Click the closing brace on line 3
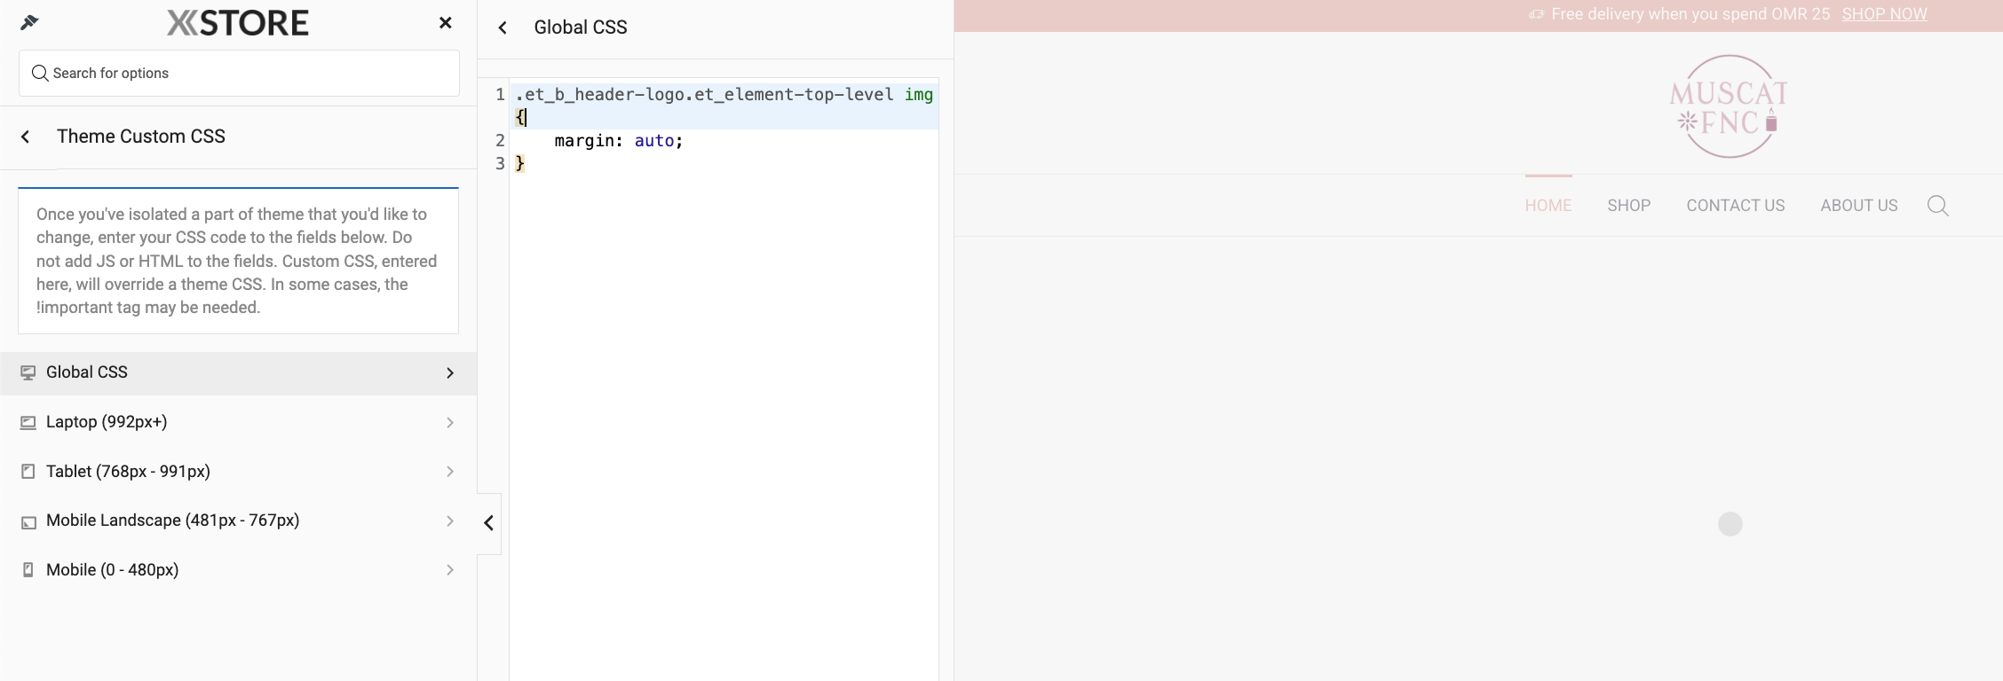Viewport: 2003px width, 681px height. (520, 163)
